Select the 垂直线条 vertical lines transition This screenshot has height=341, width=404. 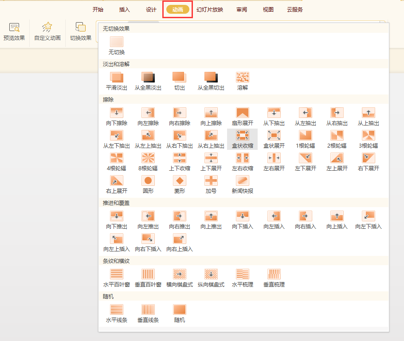point(148,310)
